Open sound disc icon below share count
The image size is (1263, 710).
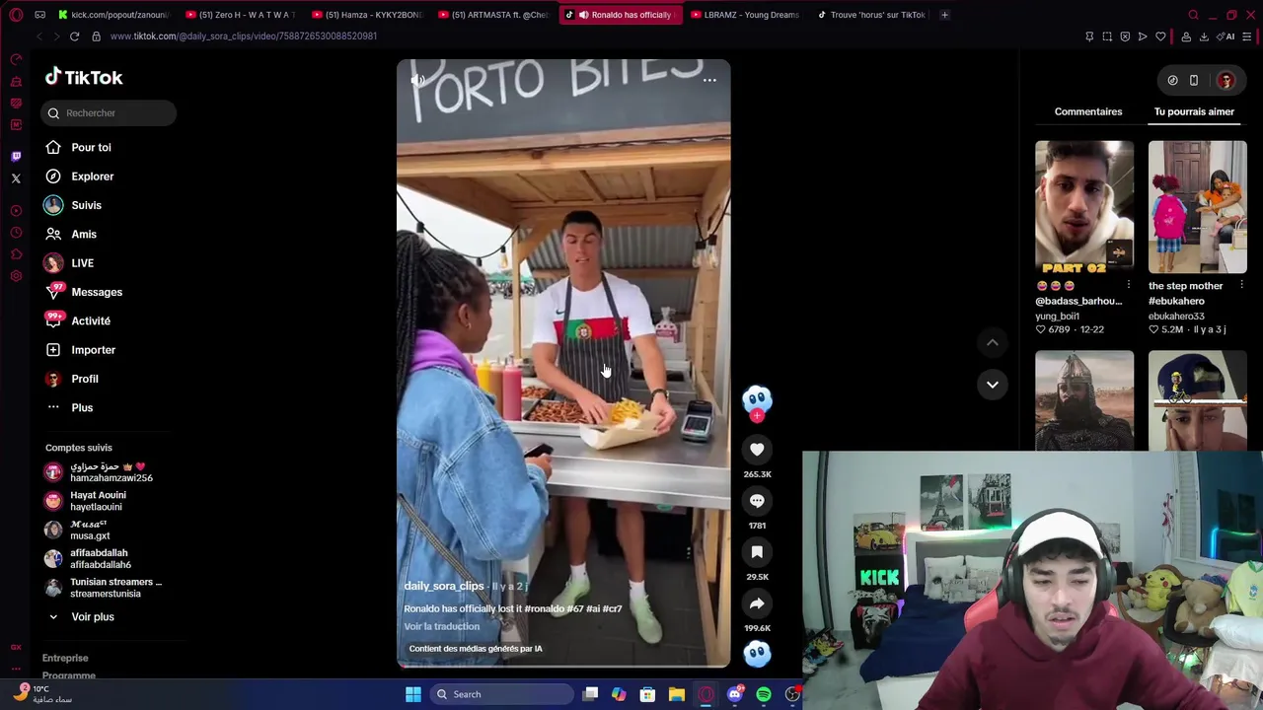[757, 654]
